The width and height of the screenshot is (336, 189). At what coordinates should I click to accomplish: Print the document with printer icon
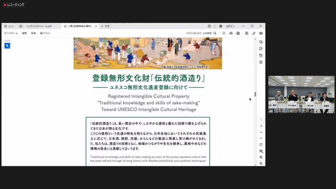(238, 33)
